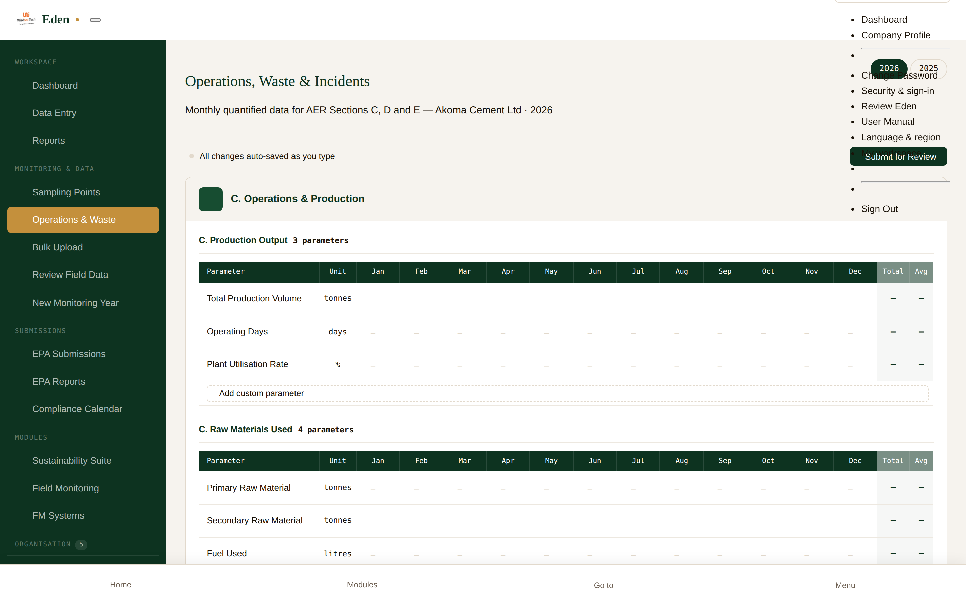
Task: Open EPA Reports
Action: [83, 382]
